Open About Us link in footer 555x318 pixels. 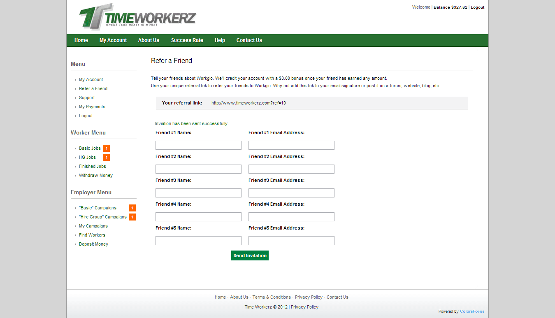click(x=239, y=297)
